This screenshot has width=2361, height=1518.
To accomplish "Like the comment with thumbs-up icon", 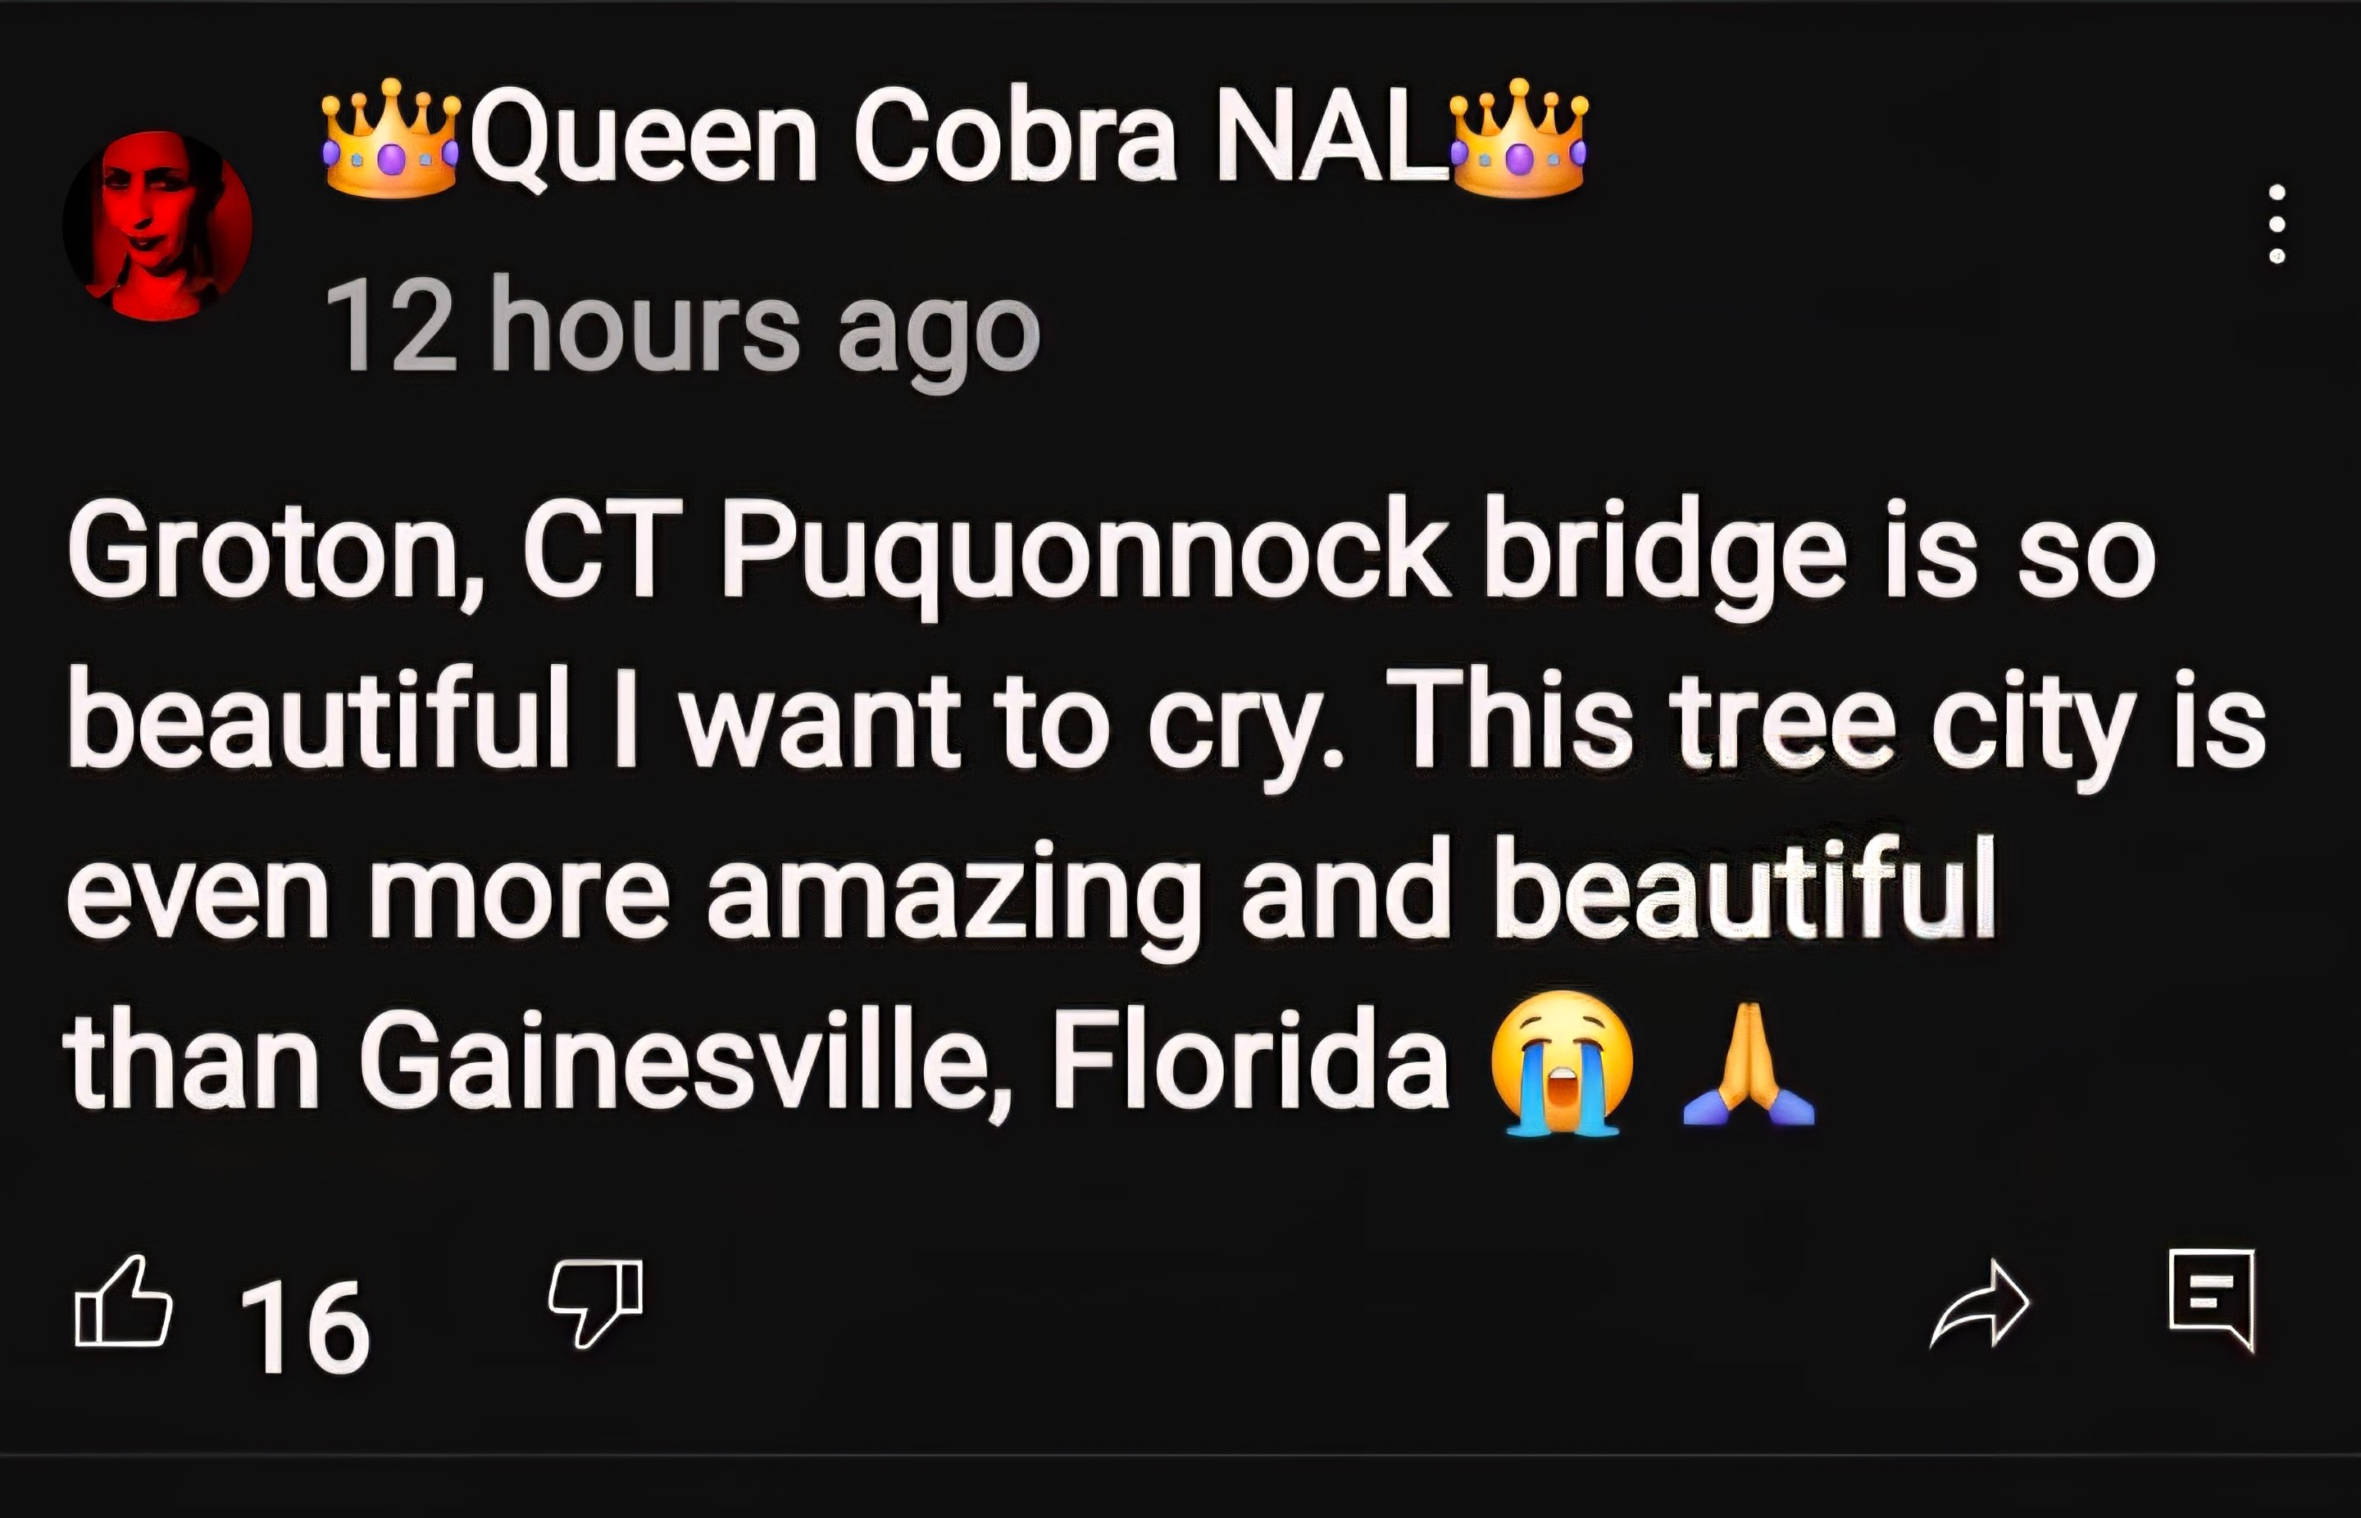I will click(x=125, y=1301).
